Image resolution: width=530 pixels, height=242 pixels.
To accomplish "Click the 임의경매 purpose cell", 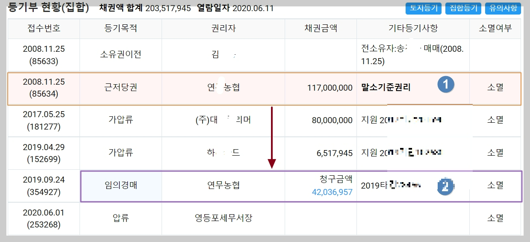I will point(121,185).
